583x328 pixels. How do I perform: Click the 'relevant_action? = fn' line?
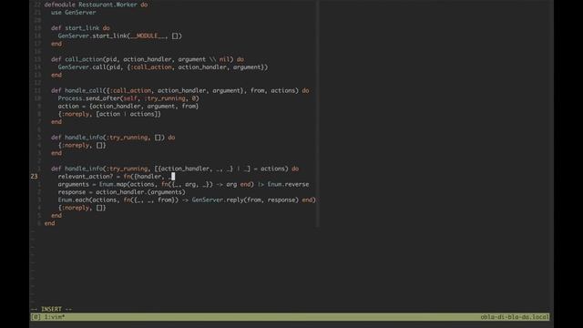[116, 176]
